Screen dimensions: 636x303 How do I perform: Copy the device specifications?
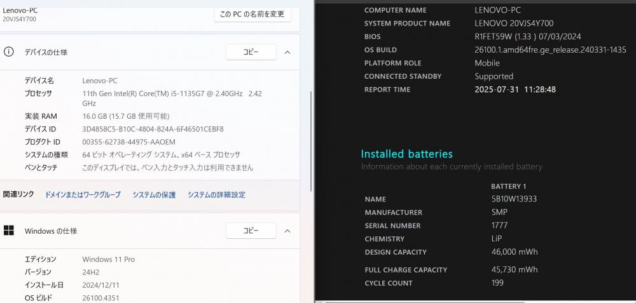click(251, 52)
